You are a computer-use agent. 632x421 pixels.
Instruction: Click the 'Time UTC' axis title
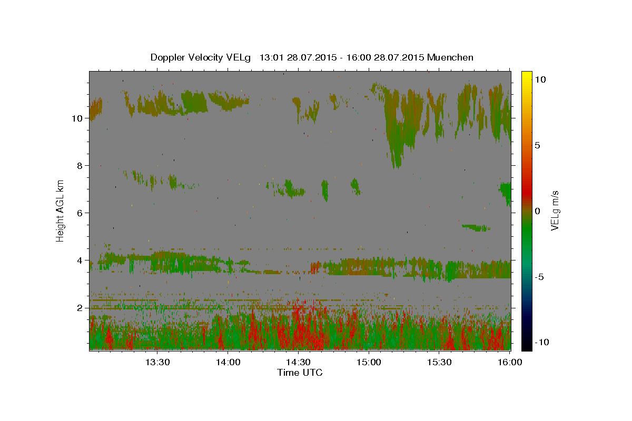pyautogui.click(x=300, y=373)
